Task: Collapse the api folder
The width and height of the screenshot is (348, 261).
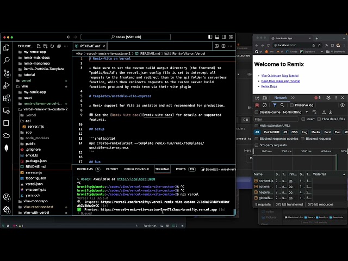Action: pyautogui.click(x=28, y=121)
